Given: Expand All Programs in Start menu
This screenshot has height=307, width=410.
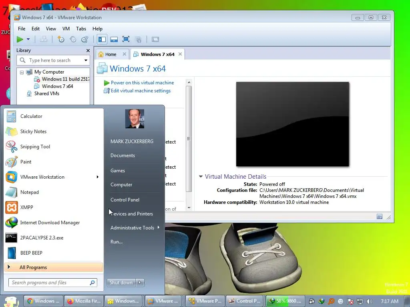Looking at the screenshot, I should point(54,267).
